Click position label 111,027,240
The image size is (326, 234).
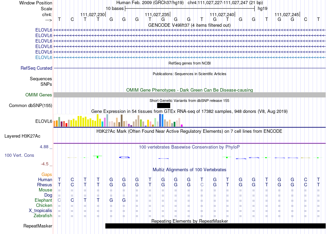point(222,14)
